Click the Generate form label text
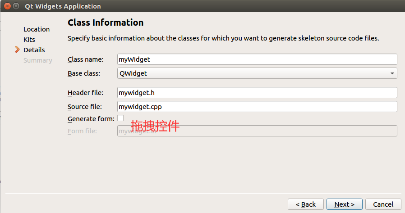Viewport: 405px width, 213px height. pos(91,119)
